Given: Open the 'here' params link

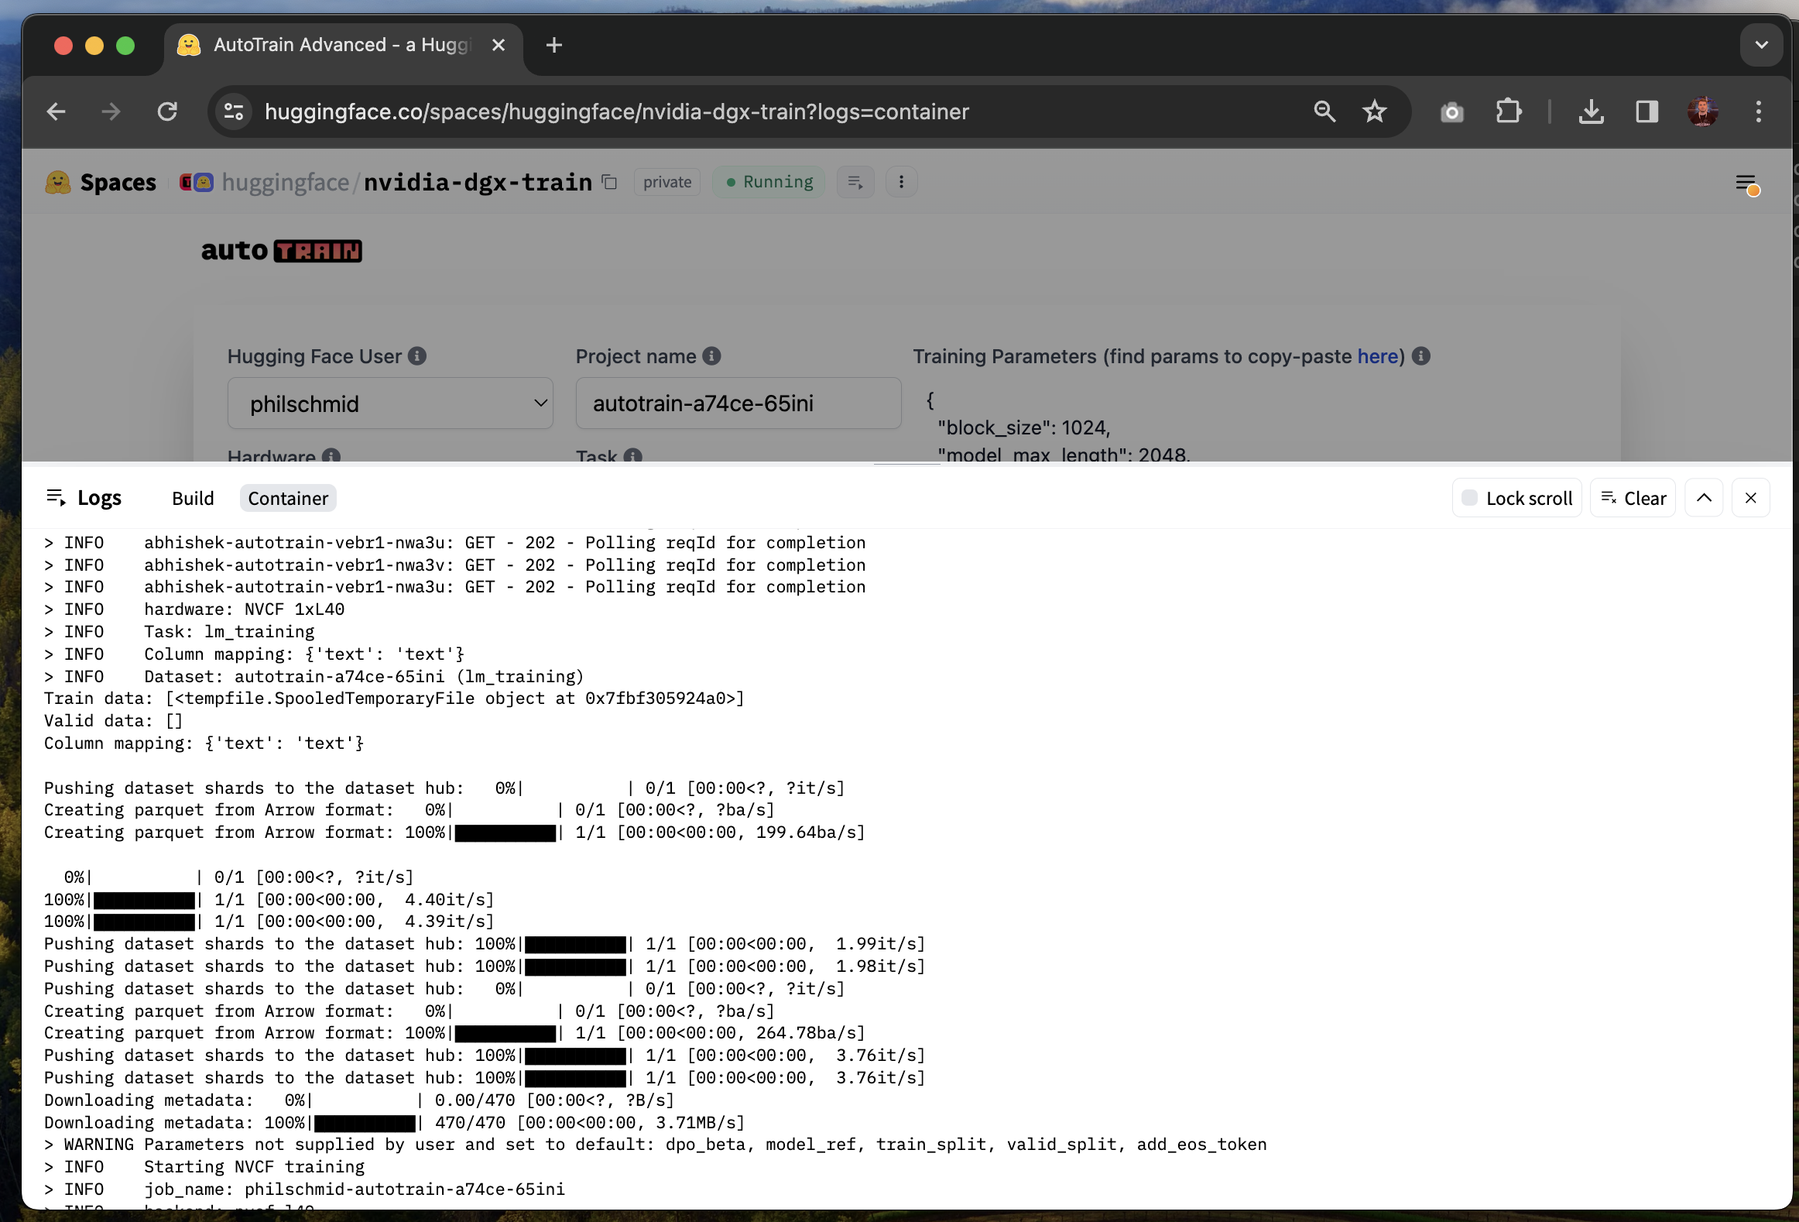Looking at the screenshot, I should [x=1377, y=356].
